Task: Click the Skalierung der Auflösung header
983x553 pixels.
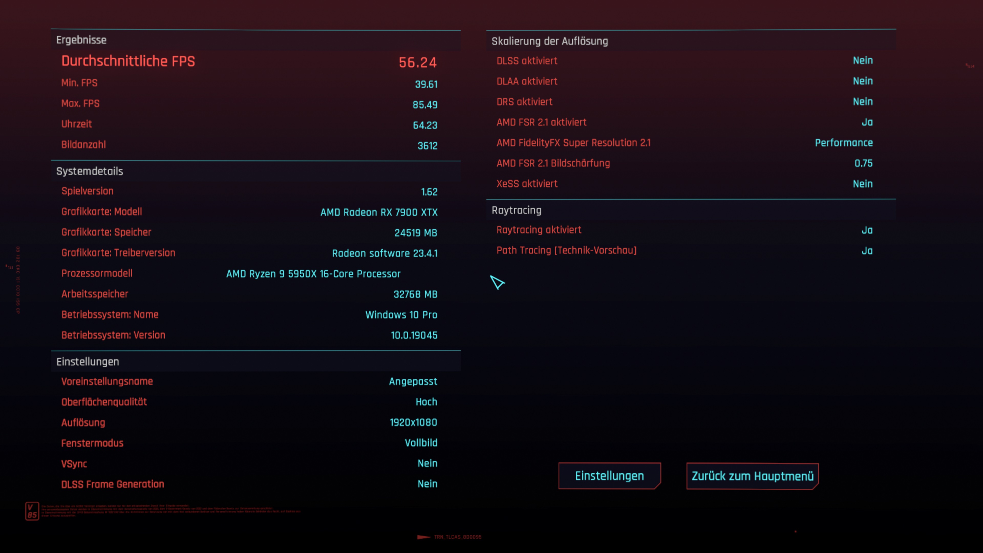Action: (550, 41)
